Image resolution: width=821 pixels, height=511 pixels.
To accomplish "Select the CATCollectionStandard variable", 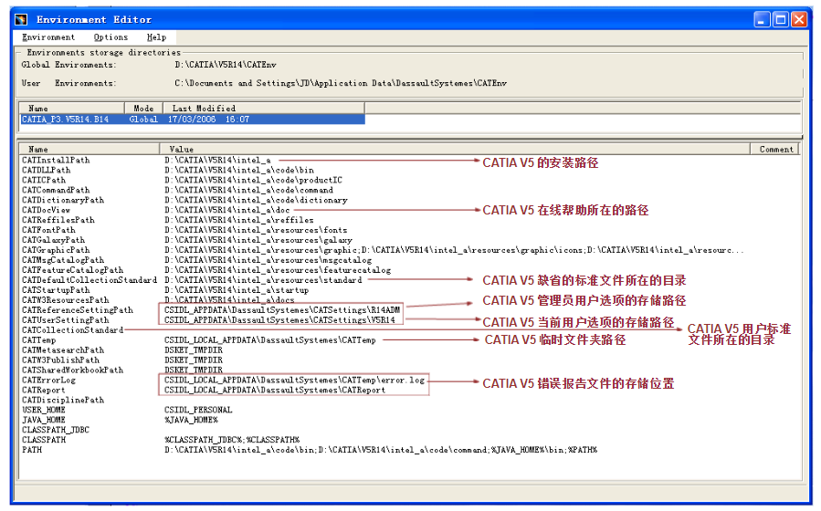I will (x=73, y=329).
